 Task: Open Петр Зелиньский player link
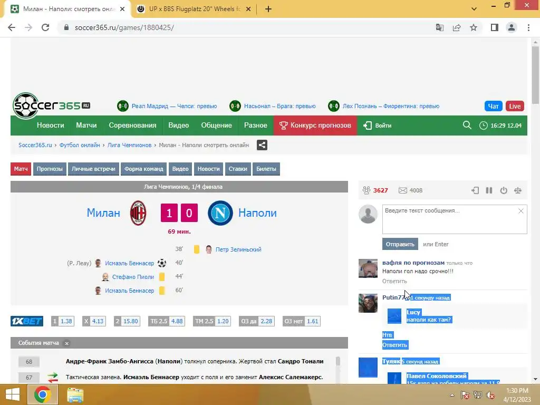(x=238, y=249)
